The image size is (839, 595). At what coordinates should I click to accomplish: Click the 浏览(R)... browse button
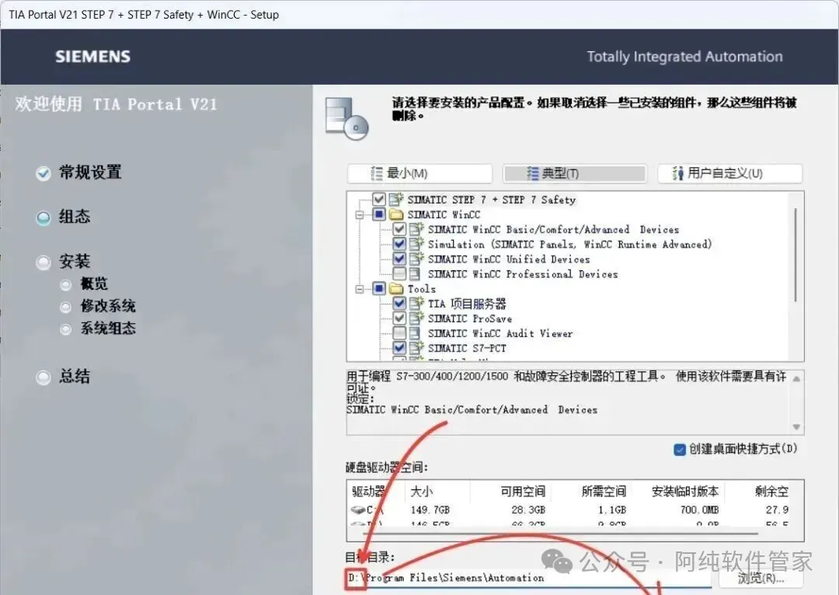761,578
